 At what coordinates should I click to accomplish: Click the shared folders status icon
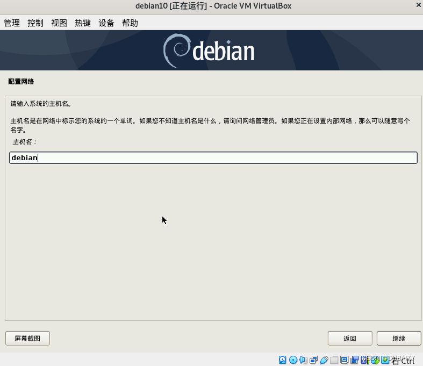coord(334,360)
